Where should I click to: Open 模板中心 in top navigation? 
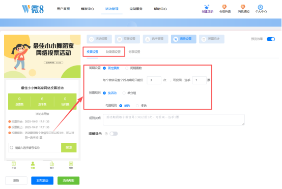click(x=88, y=9)
